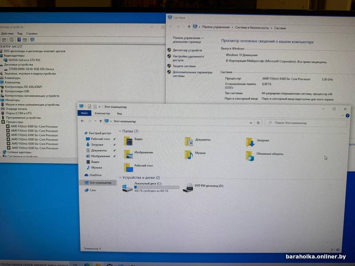Select Порты (COM и LPT) node
The image size is (355, 266).
[16, 113]
